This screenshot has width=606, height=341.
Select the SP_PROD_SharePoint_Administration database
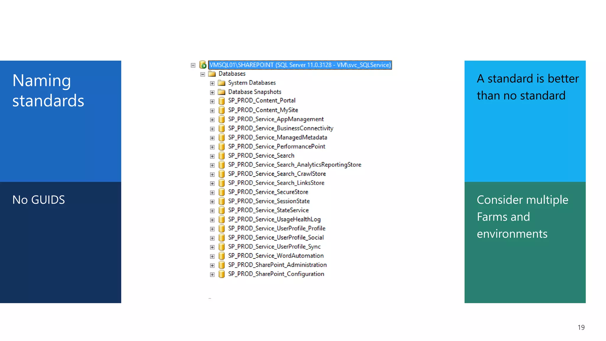coord(277,265)
